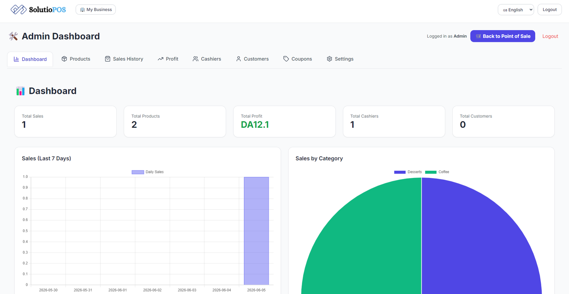Select the Profit tab
This screenshot has height=294, width=569.
click(x=168, y=59)
